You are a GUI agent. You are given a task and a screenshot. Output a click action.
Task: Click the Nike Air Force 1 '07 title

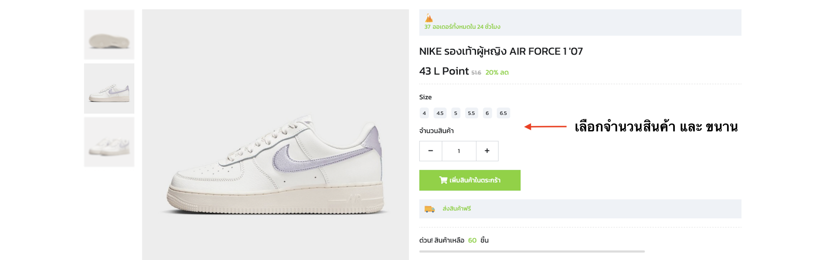pos(500,51)
